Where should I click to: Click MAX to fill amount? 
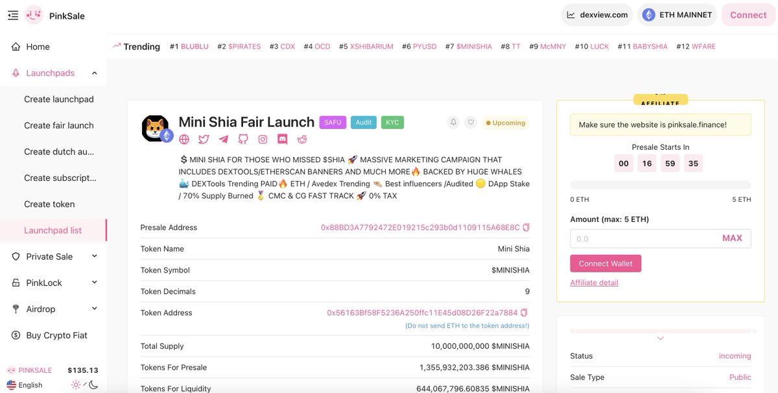click(x=732, y=238)
